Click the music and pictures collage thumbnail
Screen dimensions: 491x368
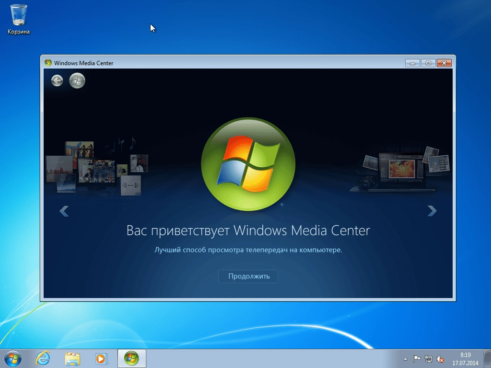click(96, 167)
